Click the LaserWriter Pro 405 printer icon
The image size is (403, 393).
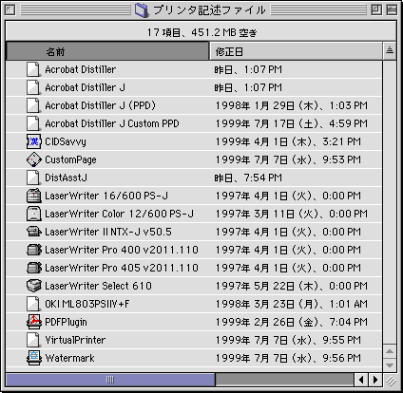coord(34,268)
